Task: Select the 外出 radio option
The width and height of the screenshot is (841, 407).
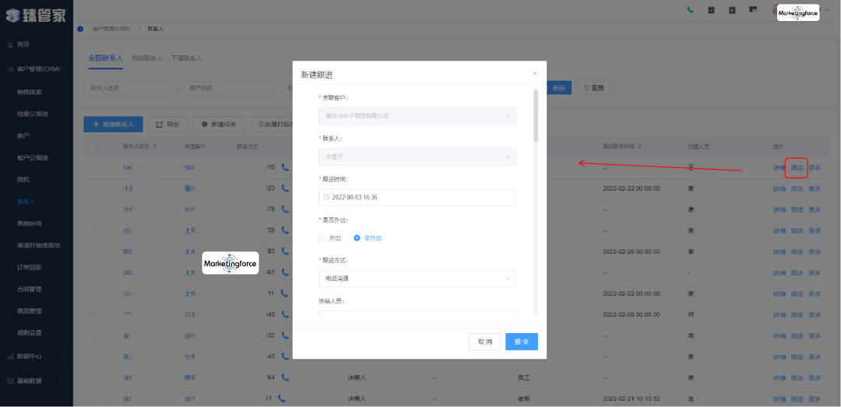Action: point(322,238)
